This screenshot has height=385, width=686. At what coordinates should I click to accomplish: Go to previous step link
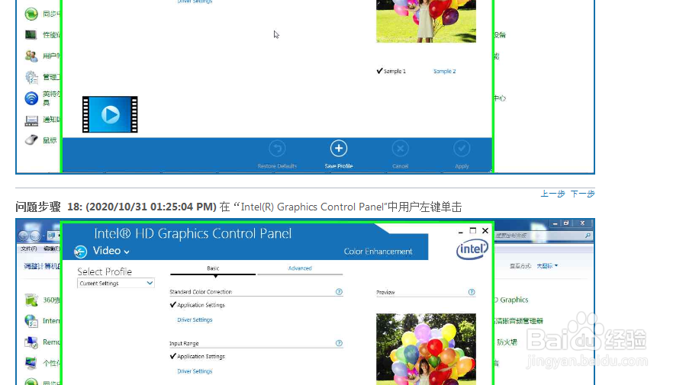pos(552,194)
